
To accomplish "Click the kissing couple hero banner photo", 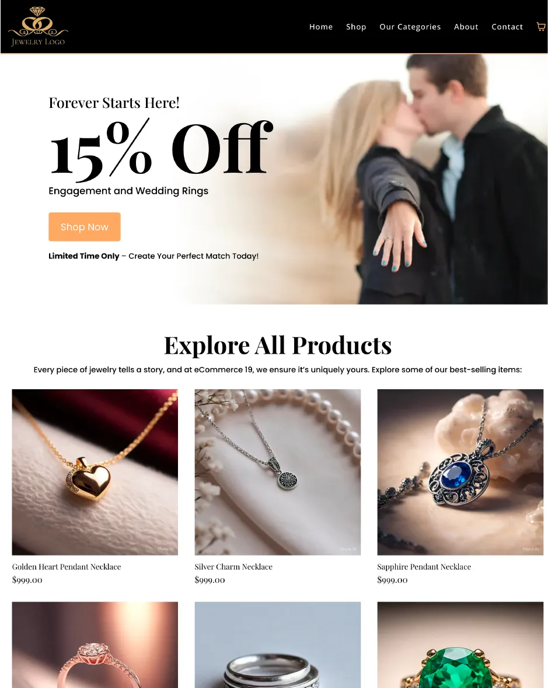I will [408, 179].
